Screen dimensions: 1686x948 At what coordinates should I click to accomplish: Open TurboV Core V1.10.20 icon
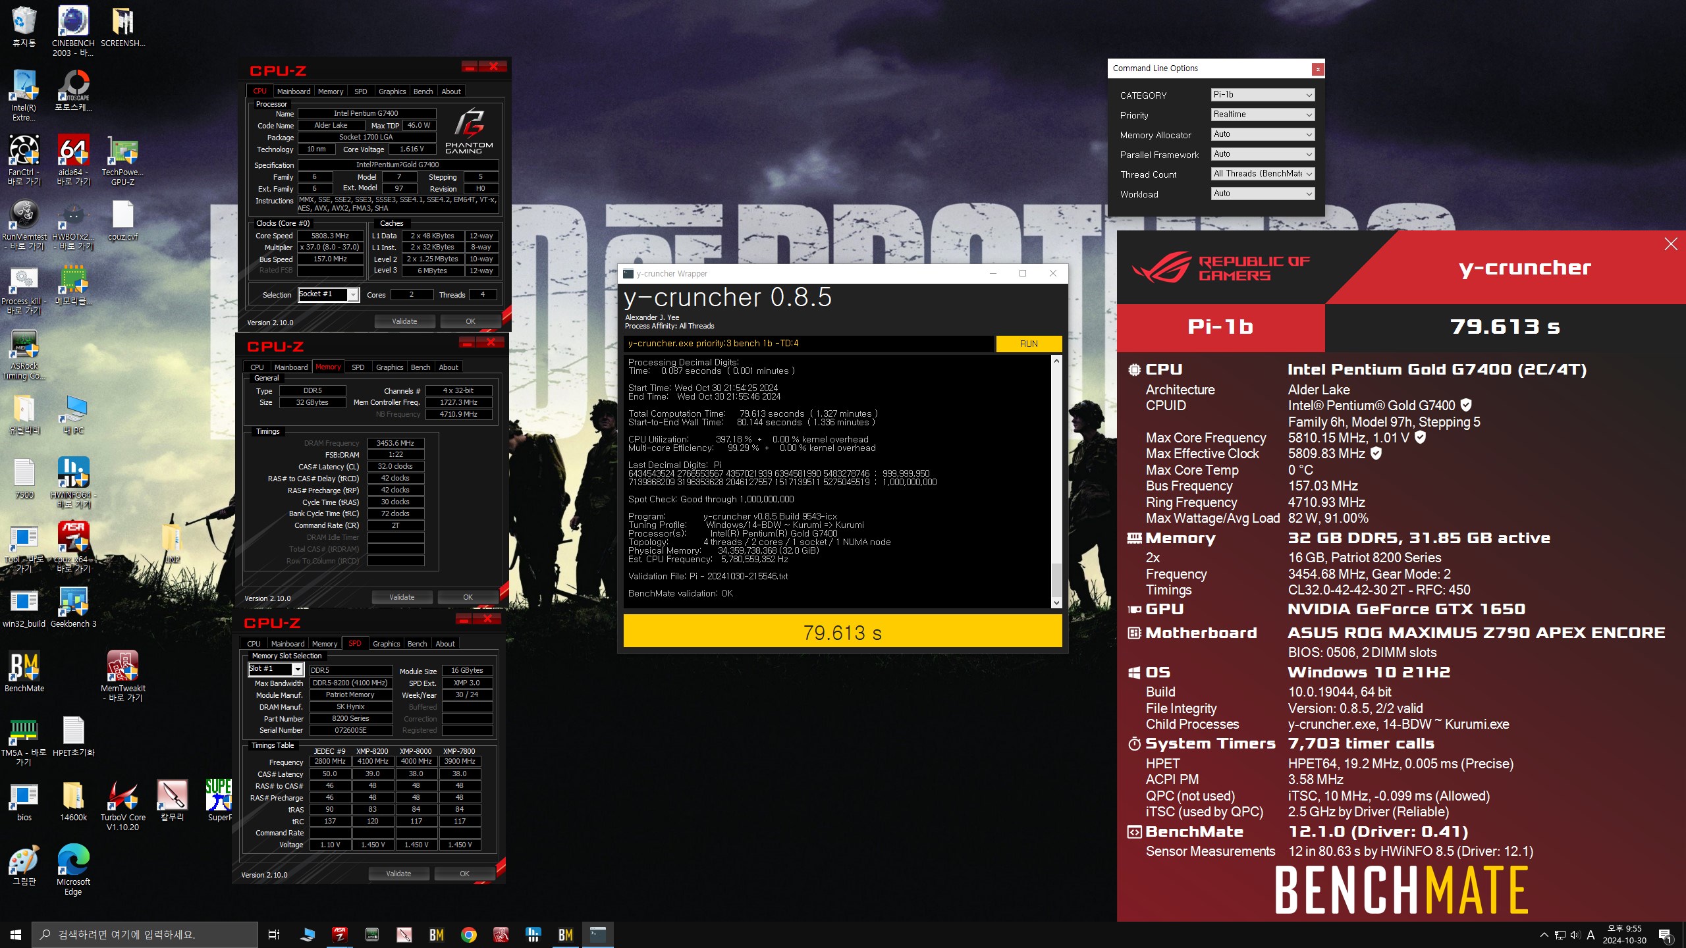coord(123,804)
